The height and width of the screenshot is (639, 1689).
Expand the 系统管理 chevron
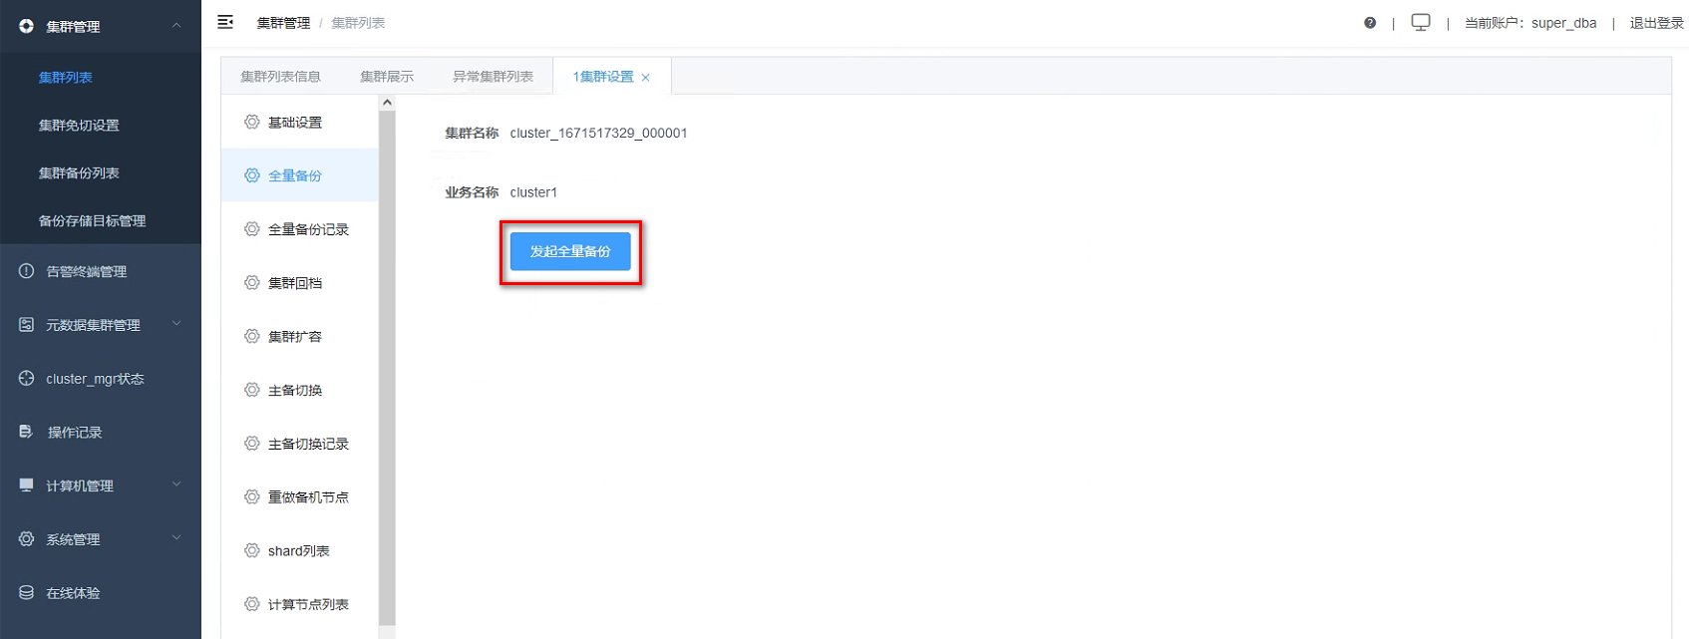(x=176, y=538)
